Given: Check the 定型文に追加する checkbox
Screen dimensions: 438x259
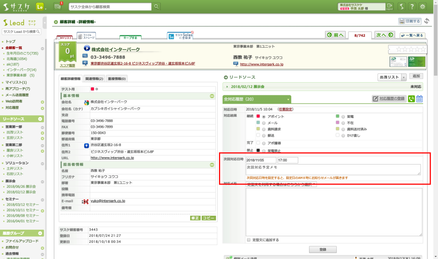Looking at the screenshot, I should 249,240.
